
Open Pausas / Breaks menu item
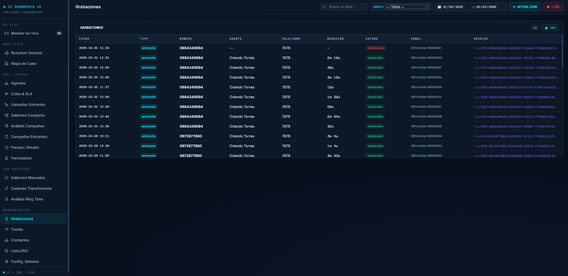point(25,147)
